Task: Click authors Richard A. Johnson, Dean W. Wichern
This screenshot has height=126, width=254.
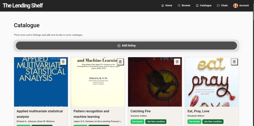Action: coord(36,122)
